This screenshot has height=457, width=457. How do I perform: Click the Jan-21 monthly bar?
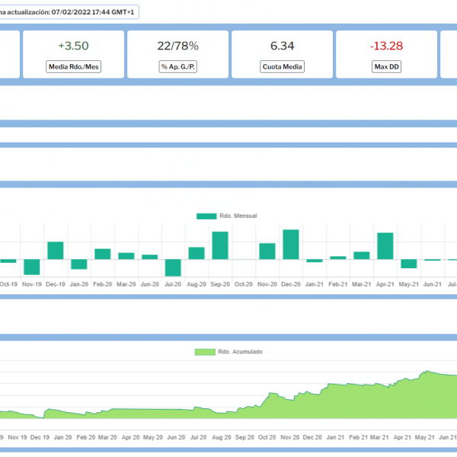coord(315,260)
